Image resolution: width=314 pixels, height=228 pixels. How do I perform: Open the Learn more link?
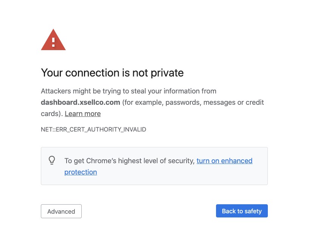pyautogui.click(x=83, y=114)
